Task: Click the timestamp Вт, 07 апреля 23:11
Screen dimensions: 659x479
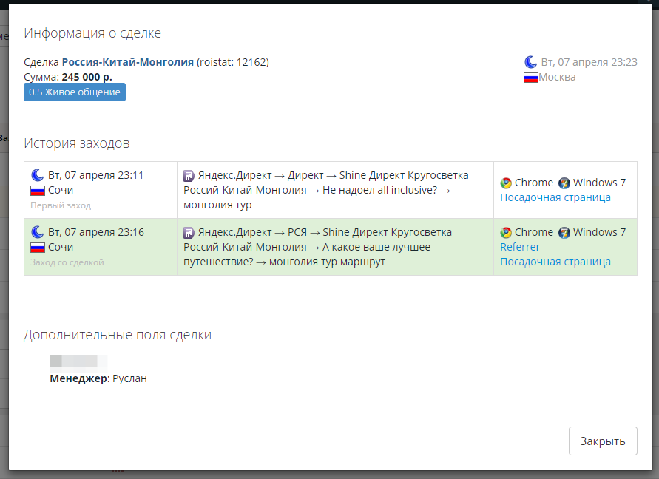Action: click(96, 175)
